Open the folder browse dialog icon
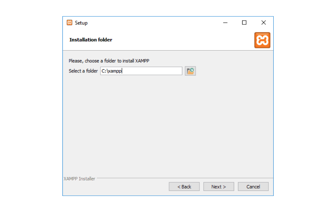The width and height of the screenshot is (336, 212). (x=190, y=71)
